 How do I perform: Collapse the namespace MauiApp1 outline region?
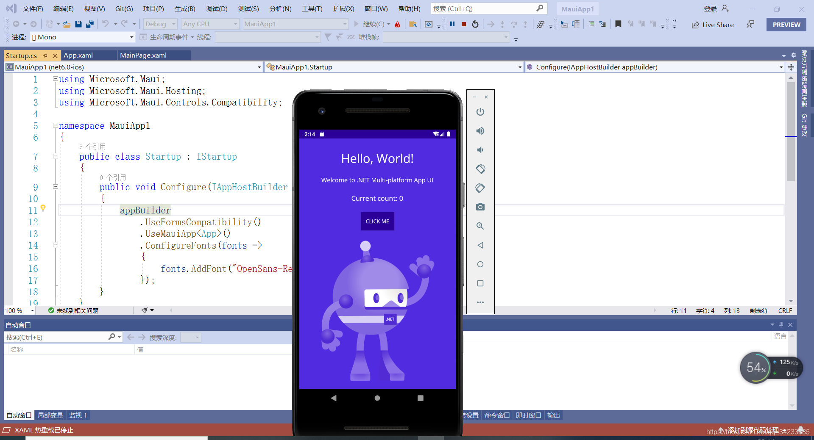pyautogui.click(x=55, y=125)
